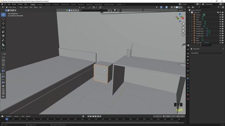This screenshot has width=225, height=126.
Task: Open the Playback dropdown in timeline
Action: pyautogui.click(x=9, y=116)
